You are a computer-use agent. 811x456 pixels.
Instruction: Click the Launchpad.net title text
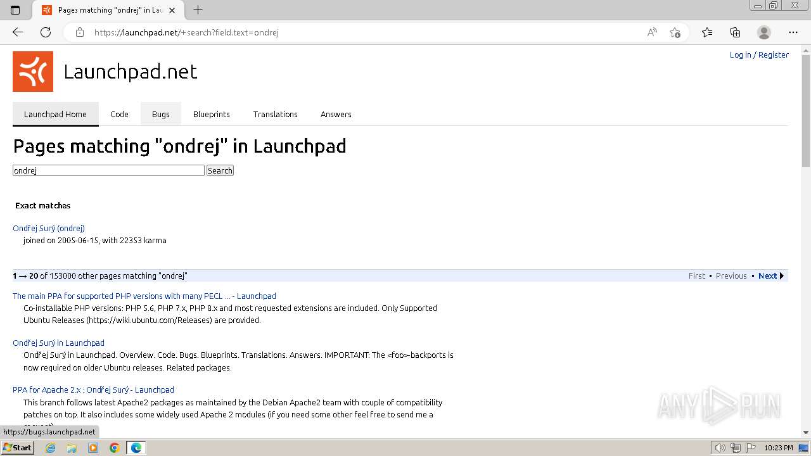131,72
